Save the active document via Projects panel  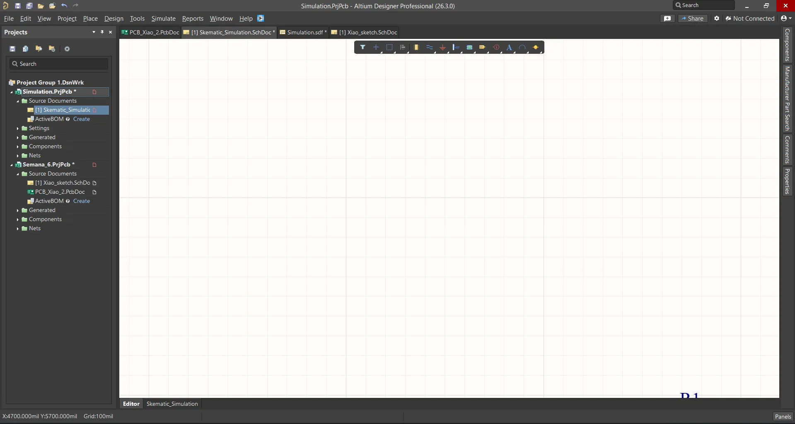(12, 49)
